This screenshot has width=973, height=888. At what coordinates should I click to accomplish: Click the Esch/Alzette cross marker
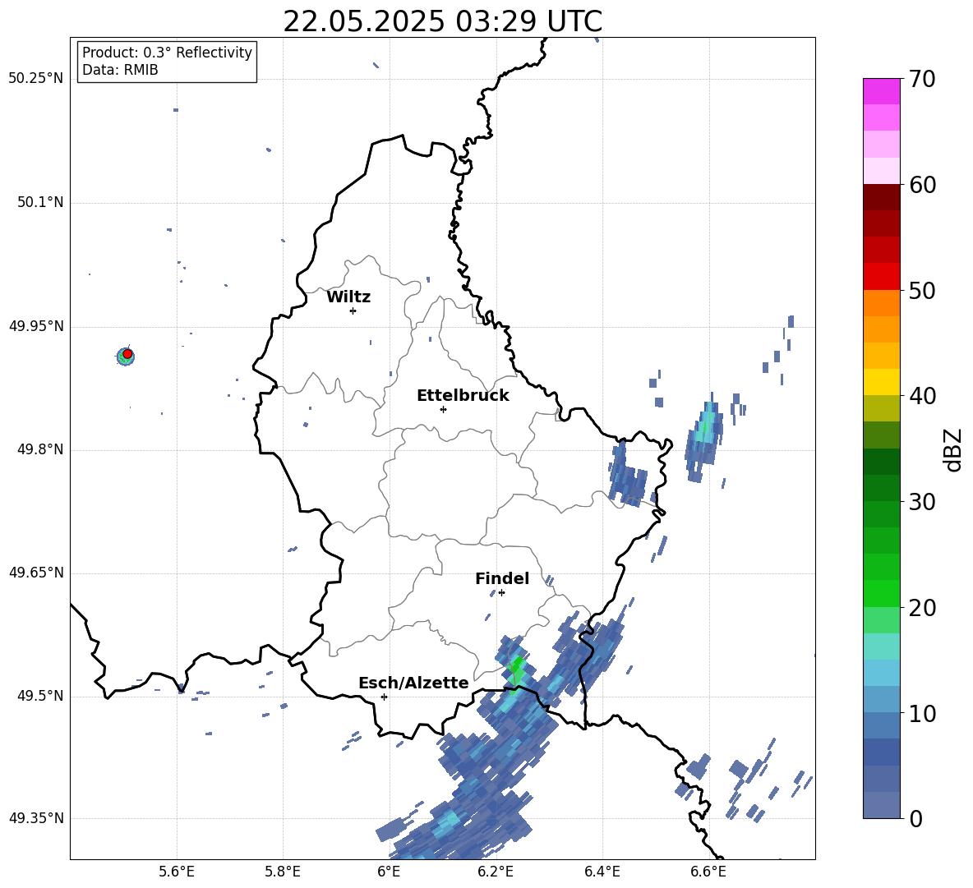[x=384, y=697]
